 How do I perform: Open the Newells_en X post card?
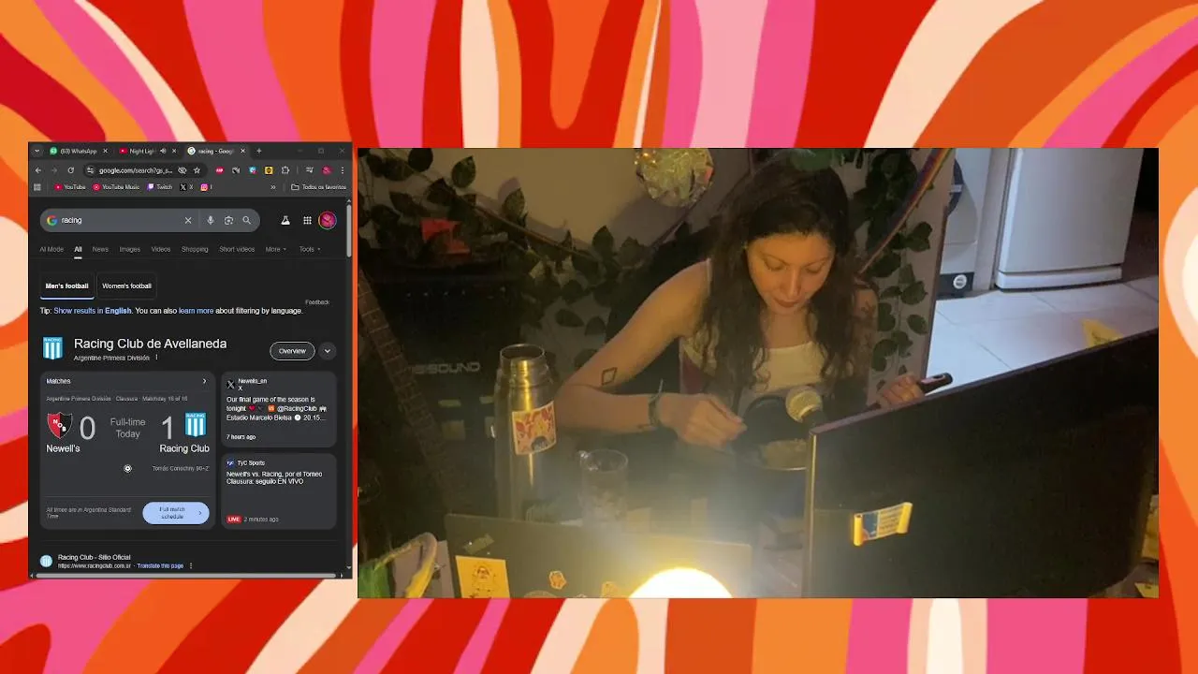pos(278,409)
